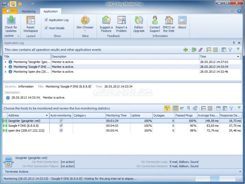
Task: Click the eraser clear log icon
Action: coord(200,50)
